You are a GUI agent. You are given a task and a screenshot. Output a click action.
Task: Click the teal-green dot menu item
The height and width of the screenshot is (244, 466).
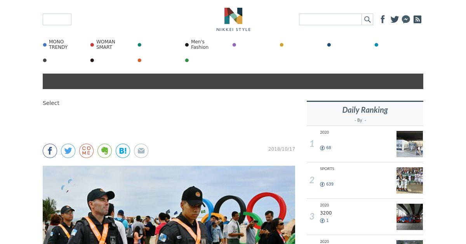pos(139,45)
